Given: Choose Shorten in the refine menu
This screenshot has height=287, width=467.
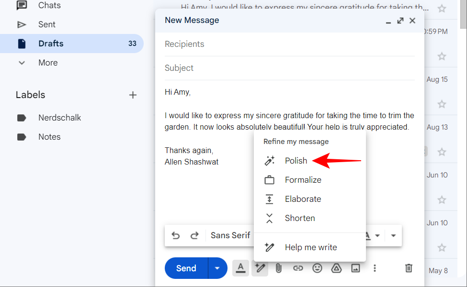Looking at the screenshot, I should tap(300, 218).
